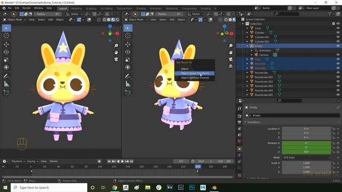Viewport: 342px width, 192px height.
Task: Select the Annotate tool in left viewport
Action: pos(6,76)
